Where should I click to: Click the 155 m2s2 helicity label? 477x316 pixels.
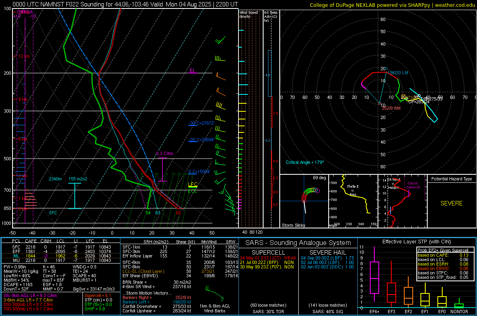pos(78,179)
